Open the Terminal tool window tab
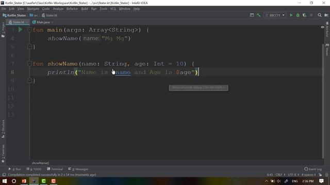The height and width of the screenshot is (185, 330). point(55,169)
